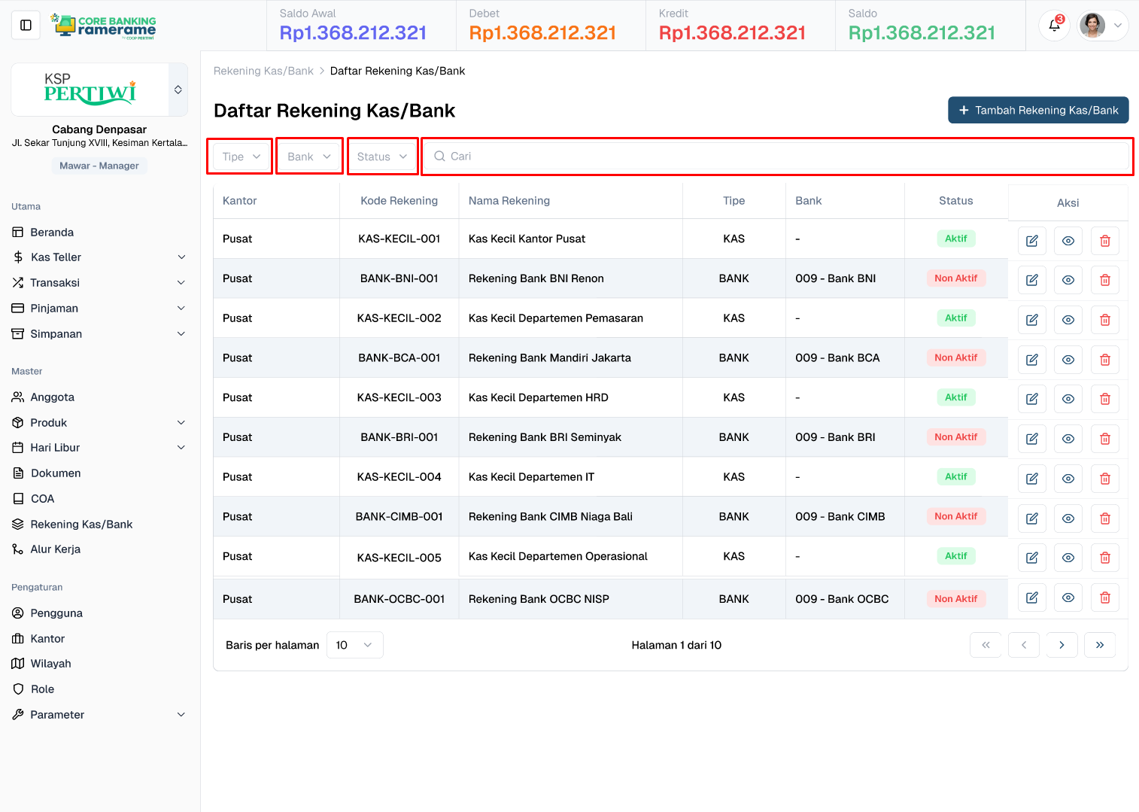Go to Anggota in the sidebar

click(52, 397)
